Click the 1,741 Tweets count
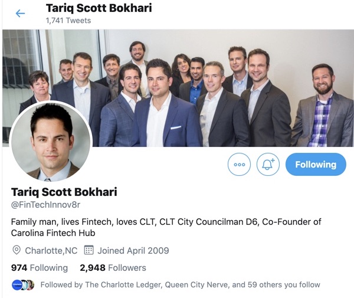 coord(68,21)
